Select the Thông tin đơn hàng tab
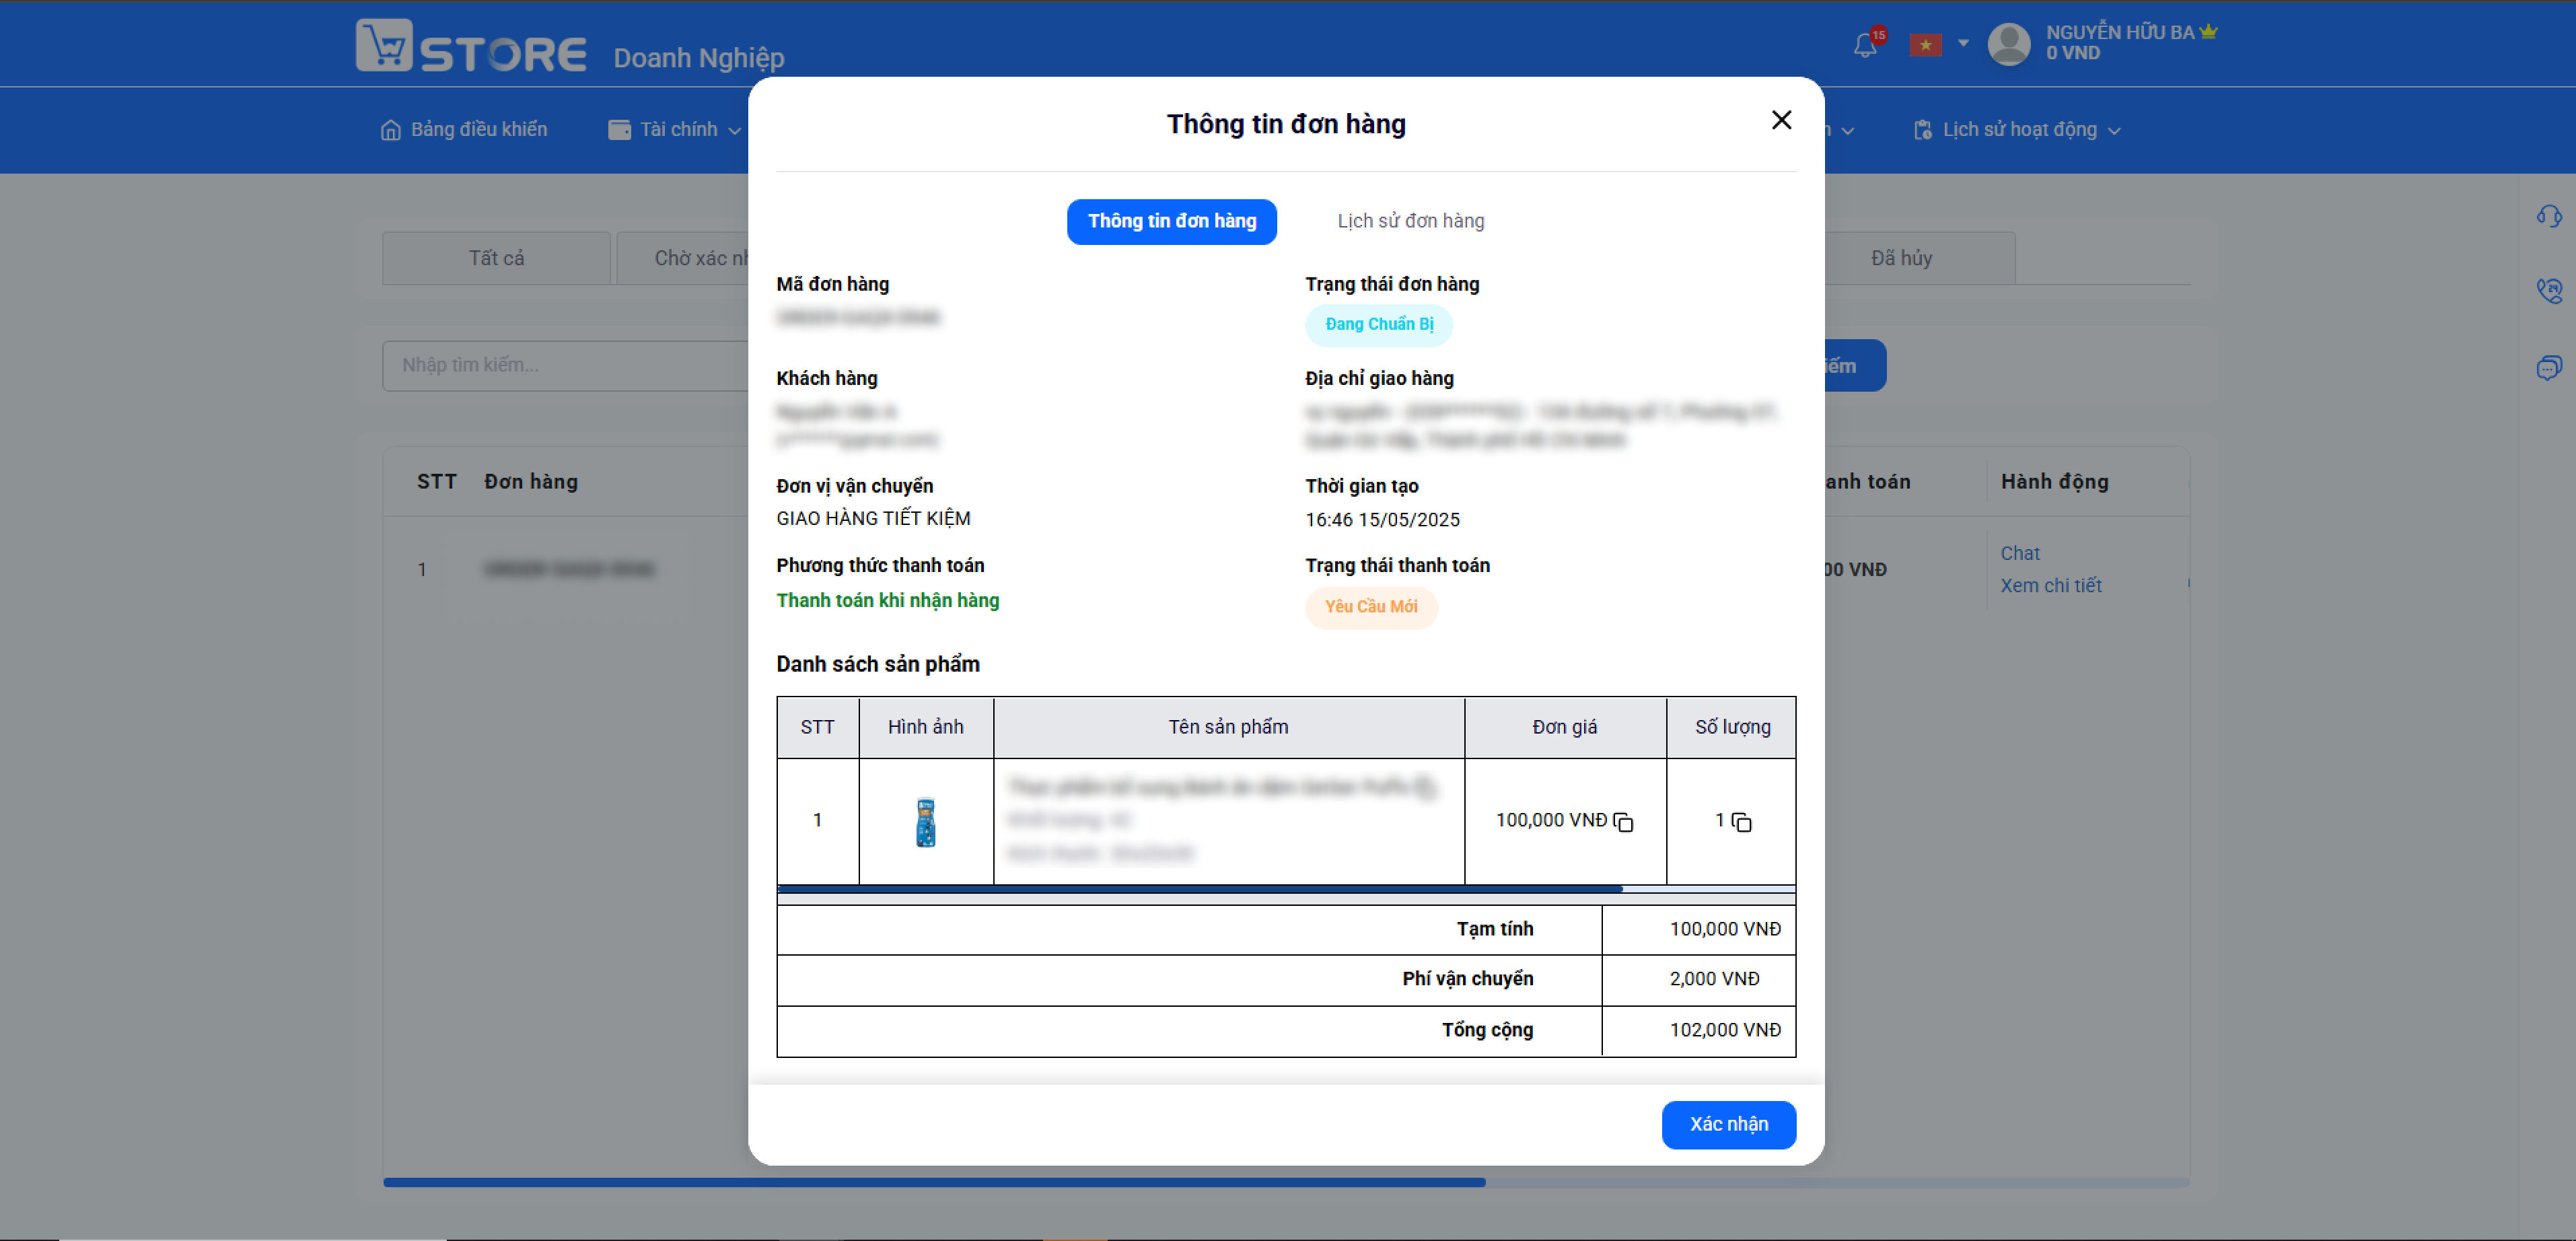The height and width of the screenshot is (1241, 2576). click(1172, 222)
